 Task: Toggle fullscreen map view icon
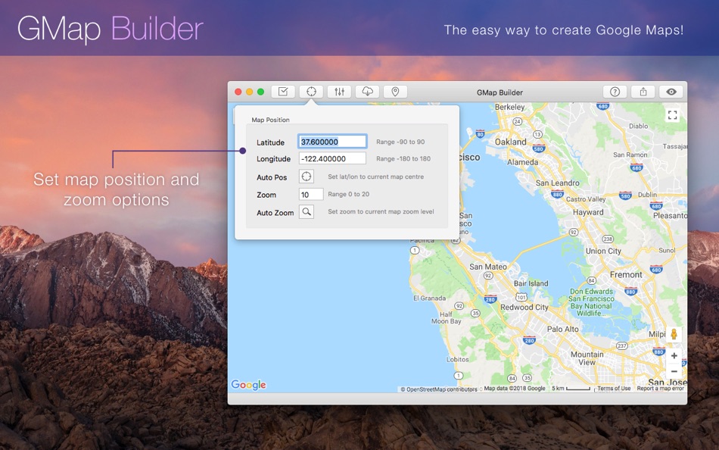point(672,115)
